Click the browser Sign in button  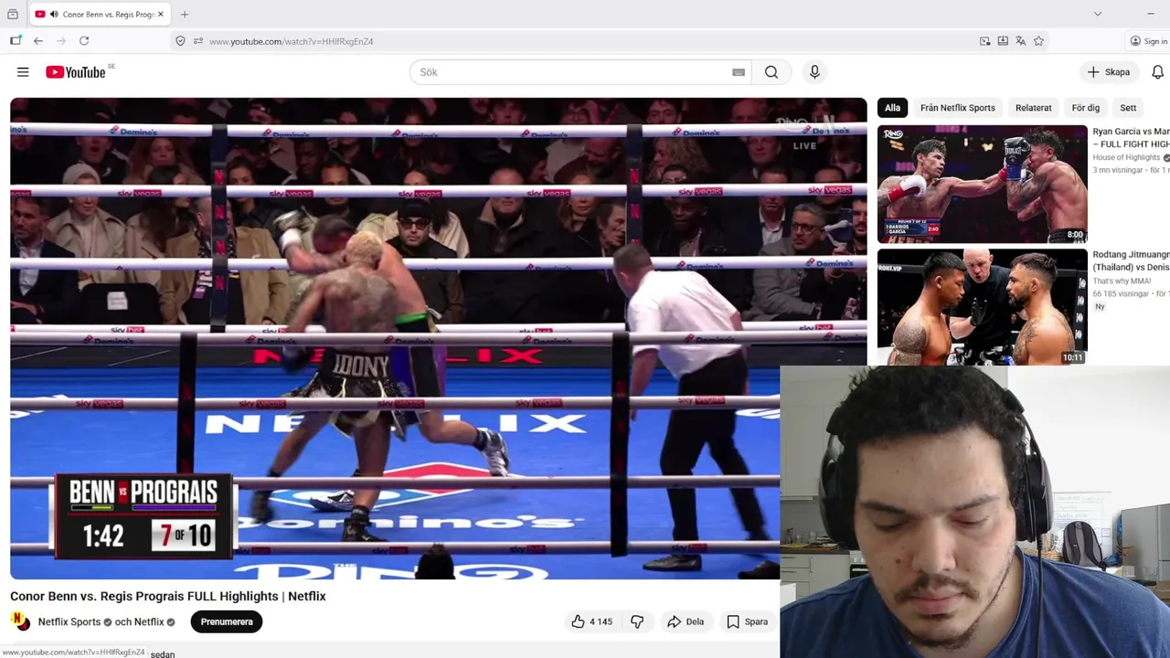pyautogui.click(x=1148, y=41)
